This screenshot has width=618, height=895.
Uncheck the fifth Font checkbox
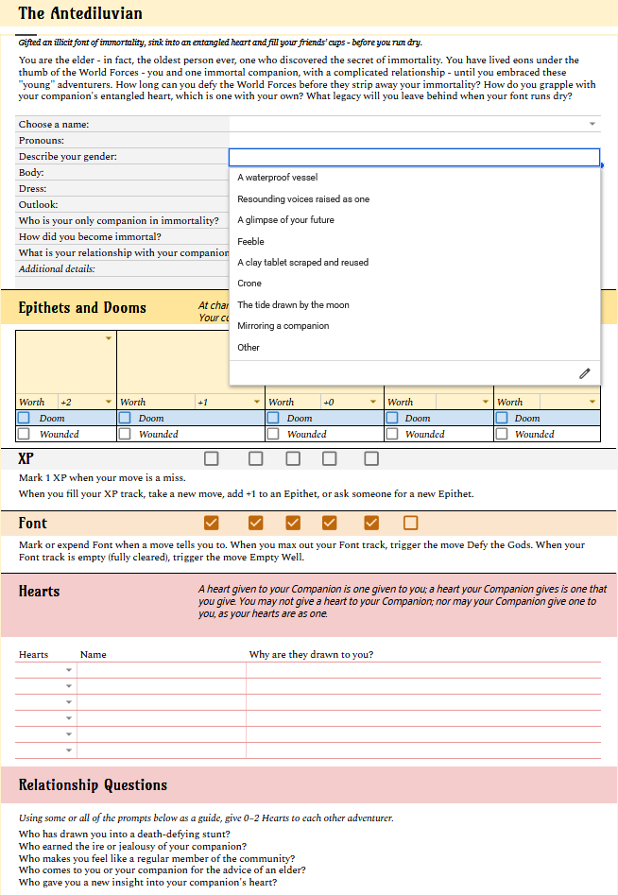click(x=371, y=523)
